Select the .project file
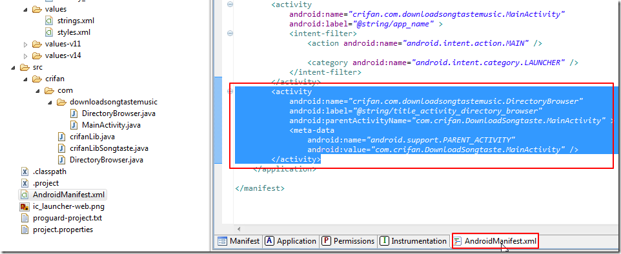 point(46,183)
